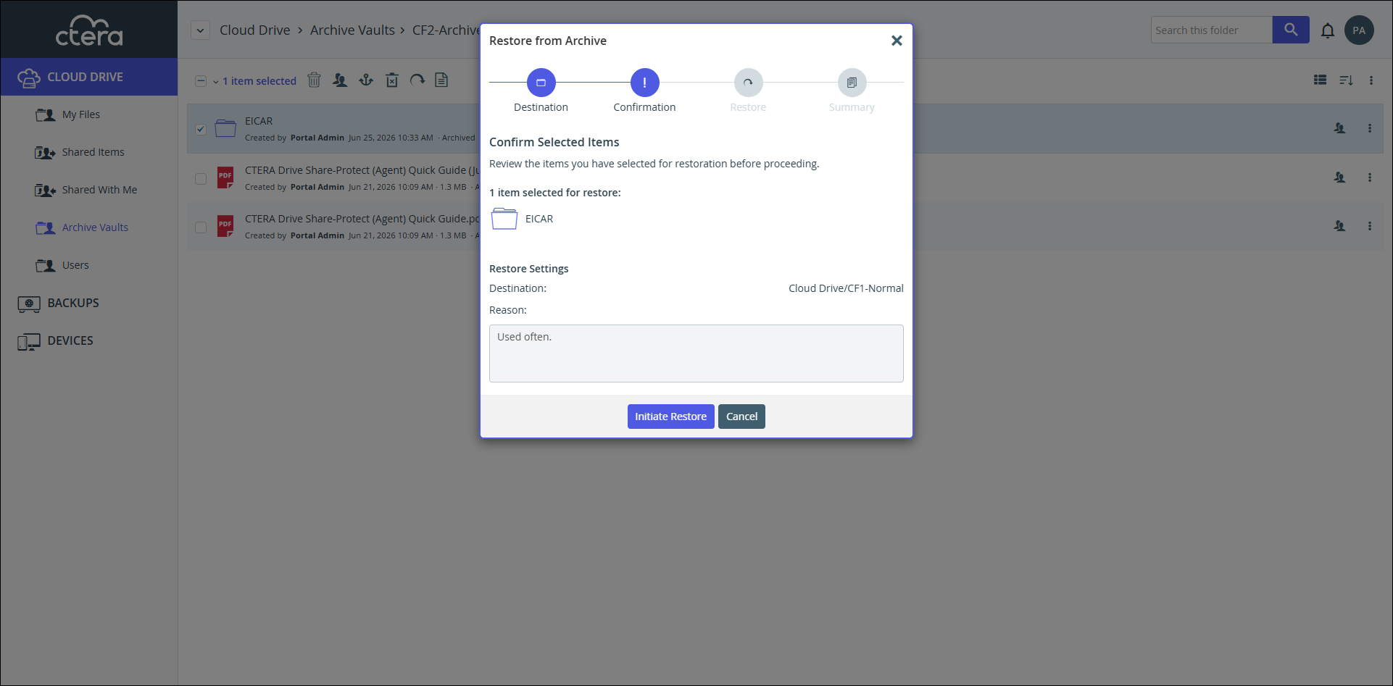The width and height of the screenshot is (1393, 686).
Task: Open Archive Vaults in the sidebar
Action: point(95,227)
